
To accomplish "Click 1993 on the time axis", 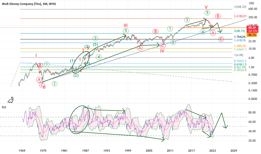I will [107, 151].
